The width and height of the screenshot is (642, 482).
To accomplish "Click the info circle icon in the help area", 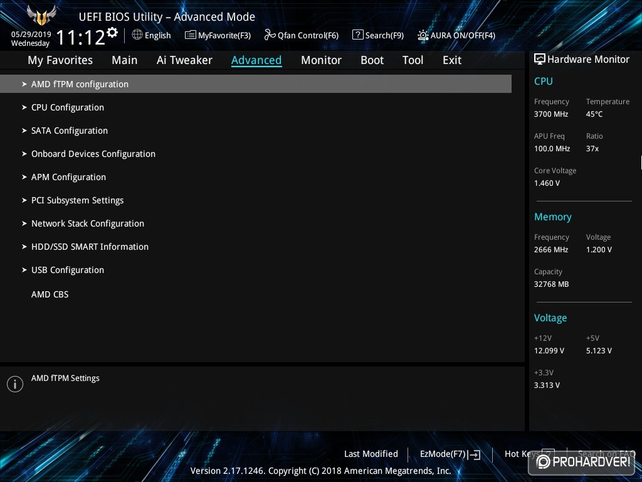I will click(x=15, y=384).
